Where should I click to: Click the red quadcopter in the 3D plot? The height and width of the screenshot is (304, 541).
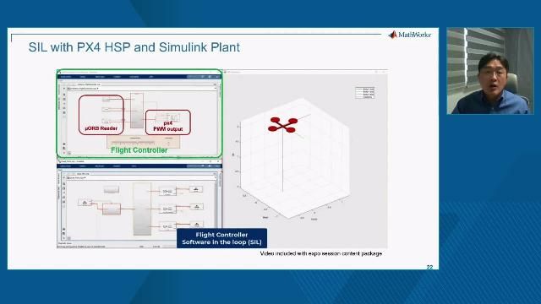(x=282, y=124)
